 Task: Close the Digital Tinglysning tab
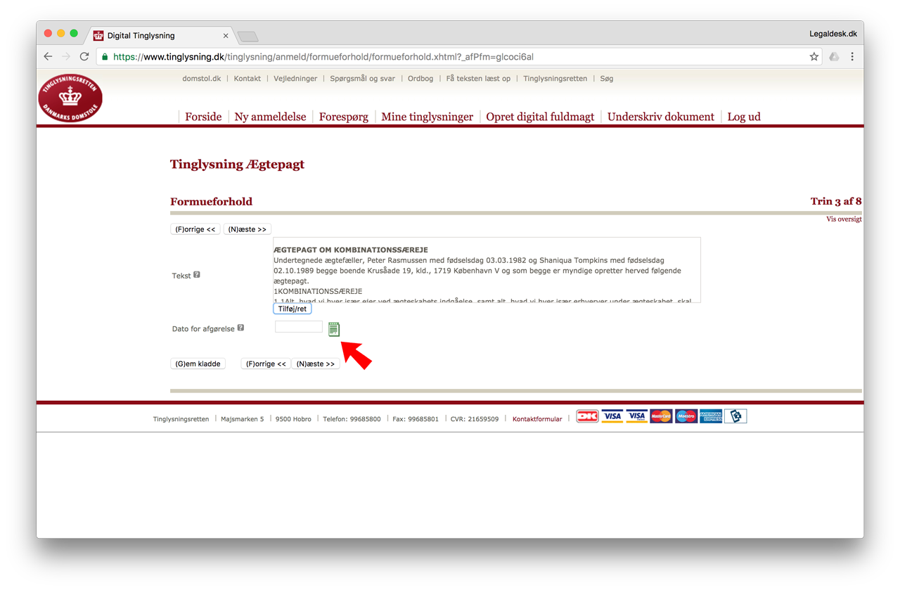click(x=226, y=35)
